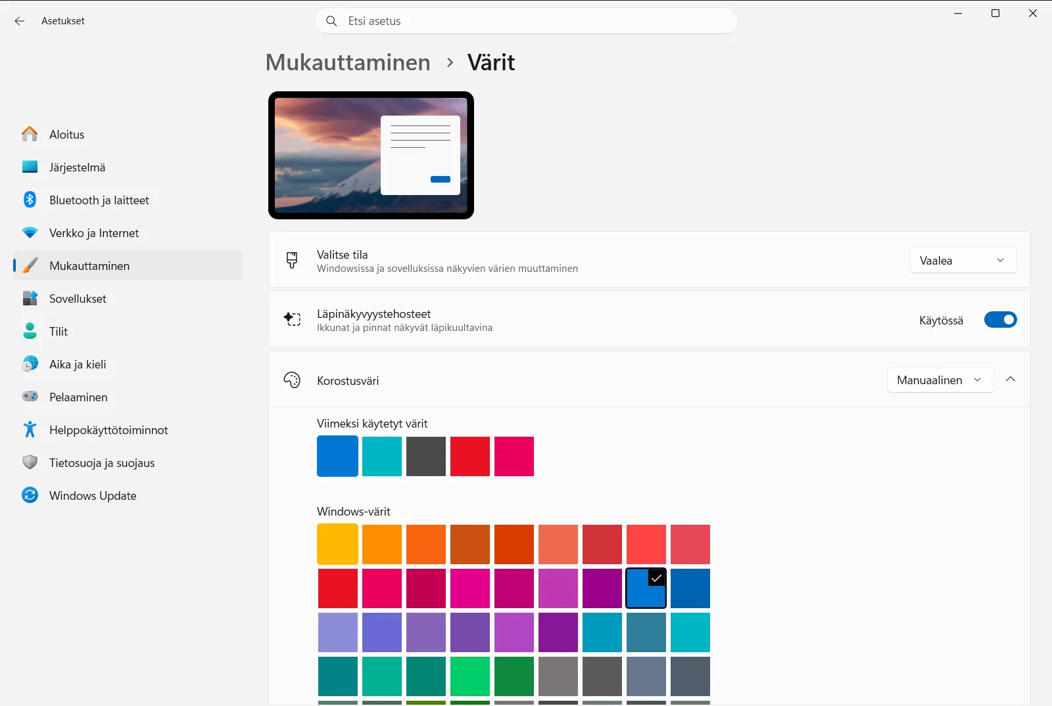Screen dimensions: 1052x706
Task: Click the Järjestelmä monitor icon
Action: [x=30, y=167]
